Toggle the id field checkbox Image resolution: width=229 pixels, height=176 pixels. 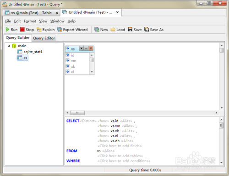pyautogui.click(x=68, y=55)
